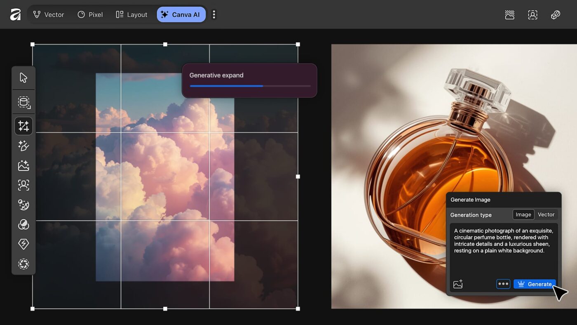Choose the sparkle paintbrush generative tool
This screenshot has height=325, width=577.
pyautogui.click(x=23, y=146)
